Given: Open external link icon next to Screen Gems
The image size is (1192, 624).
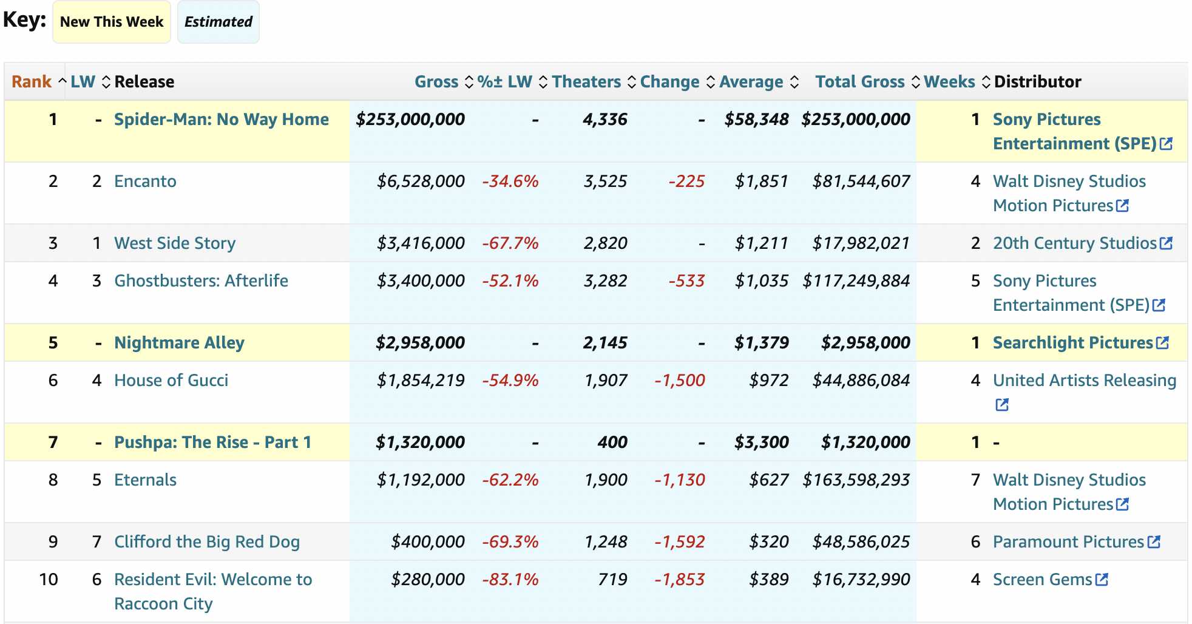Looking at the screenshot, I should click(1102, 580).
